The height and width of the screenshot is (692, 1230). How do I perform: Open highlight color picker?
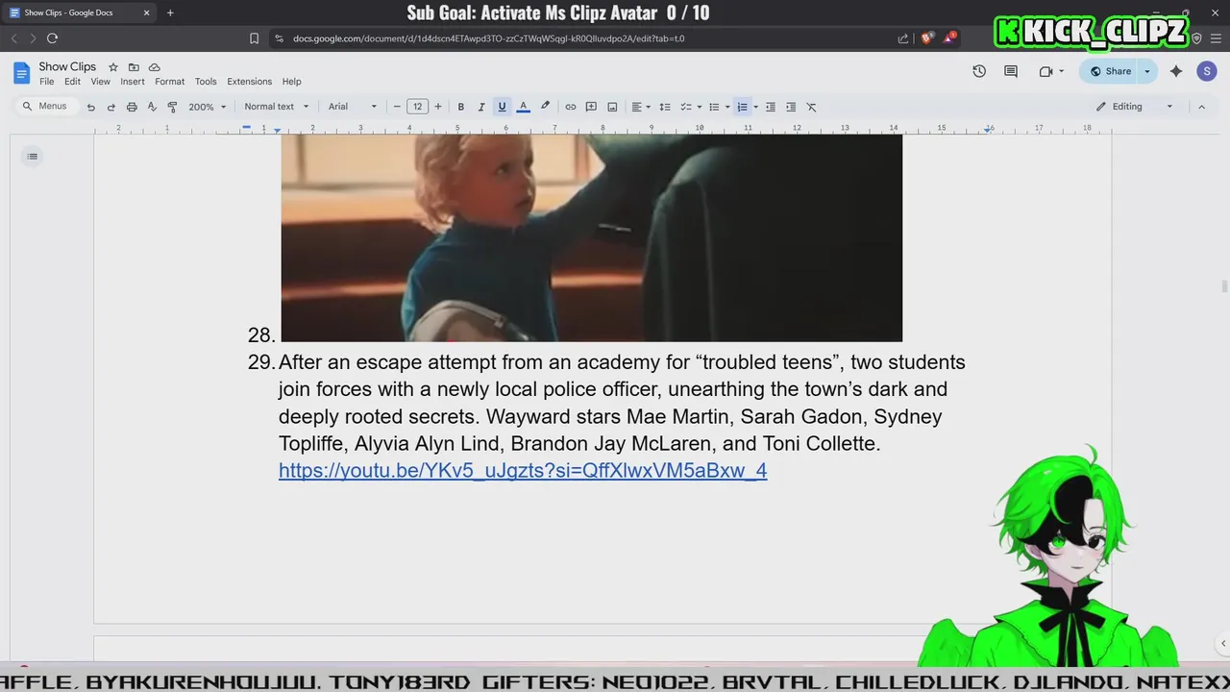pyautogui.click(x=545, y=107)
